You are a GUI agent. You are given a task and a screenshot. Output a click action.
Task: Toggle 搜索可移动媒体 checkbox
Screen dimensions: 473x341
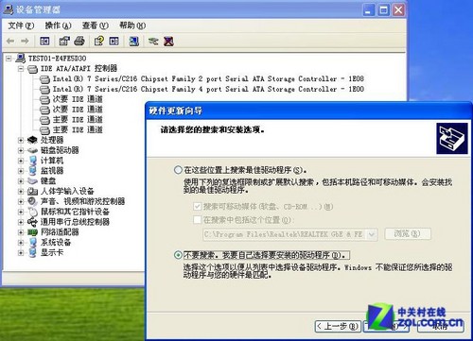198,207
